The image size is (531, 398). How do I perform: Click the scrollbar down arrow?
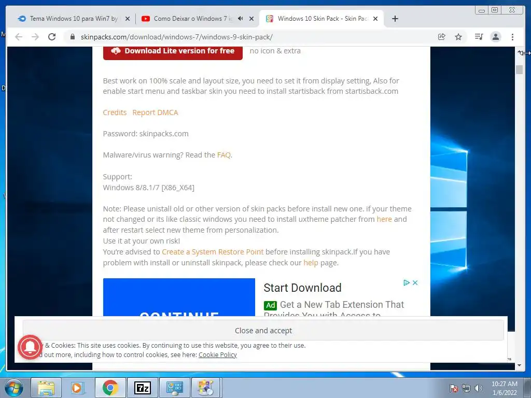pyautogui.click(x=519, y=365)
